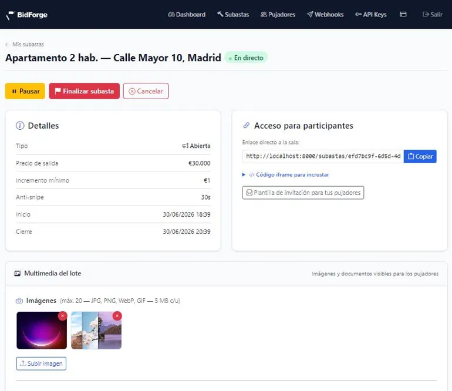This screenshot has width=452, height=391.
Task: Click the Cierre date 30/06/2026 20:39
Action: pos(187,231)
